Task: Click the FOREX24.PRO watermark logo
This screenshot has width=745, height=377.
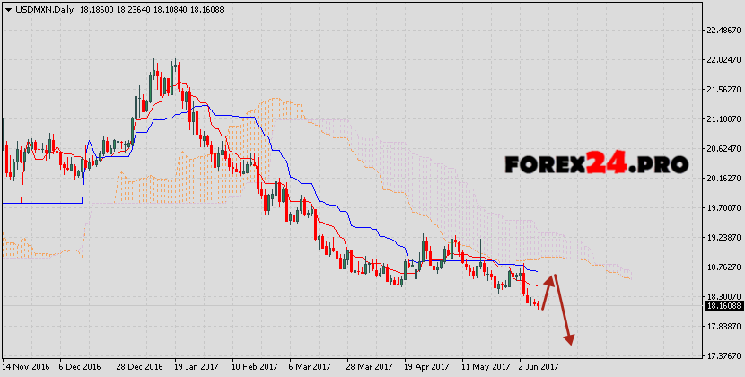Action: [596, 164]
